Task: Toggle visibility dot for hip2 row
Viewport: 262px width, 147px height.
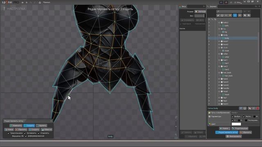Action: tap(209, 101)
